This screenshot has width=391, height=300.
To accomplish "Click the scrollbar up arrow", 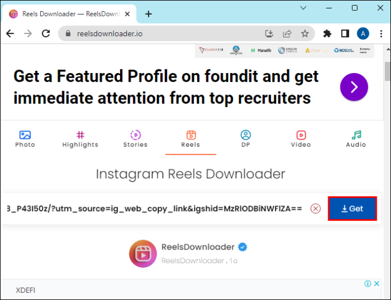I will (388, 49).
